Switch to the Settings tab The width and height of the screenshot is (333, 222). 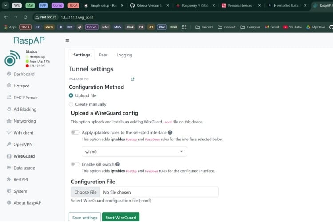82,55
